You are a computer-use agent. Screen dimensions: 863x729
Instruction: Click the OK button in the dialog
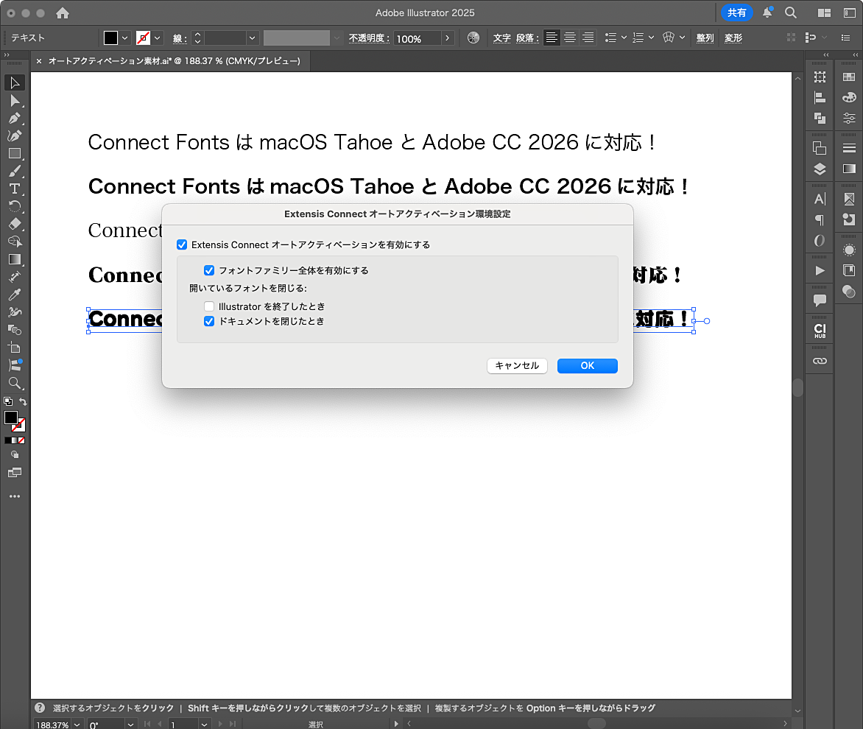pos(587,366)
